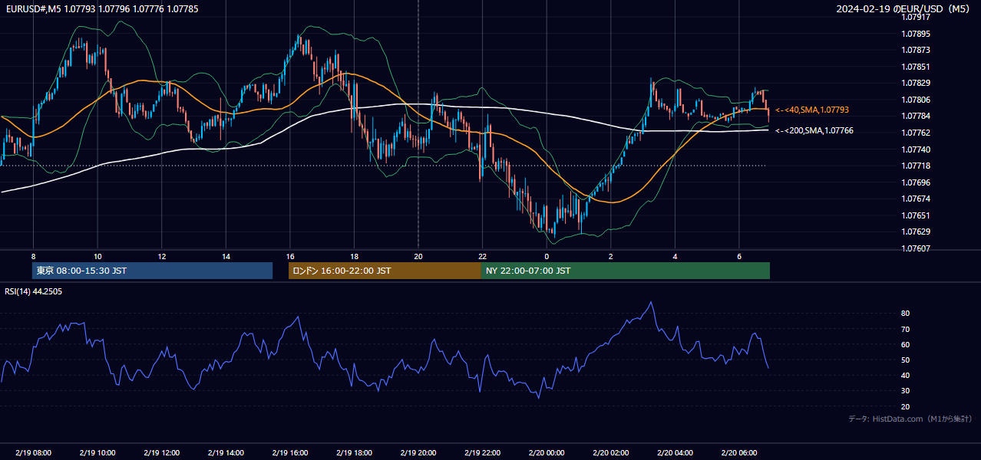
Task: Click hour label 10 under the price chart
Action: (x=97, y=256)
